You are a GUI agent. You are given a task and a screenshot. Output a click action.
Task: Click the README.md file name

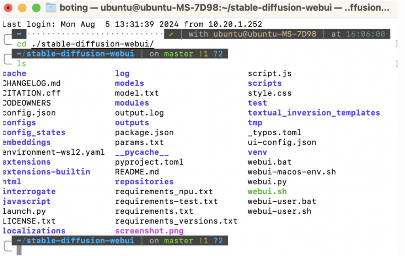click(137, 172)
